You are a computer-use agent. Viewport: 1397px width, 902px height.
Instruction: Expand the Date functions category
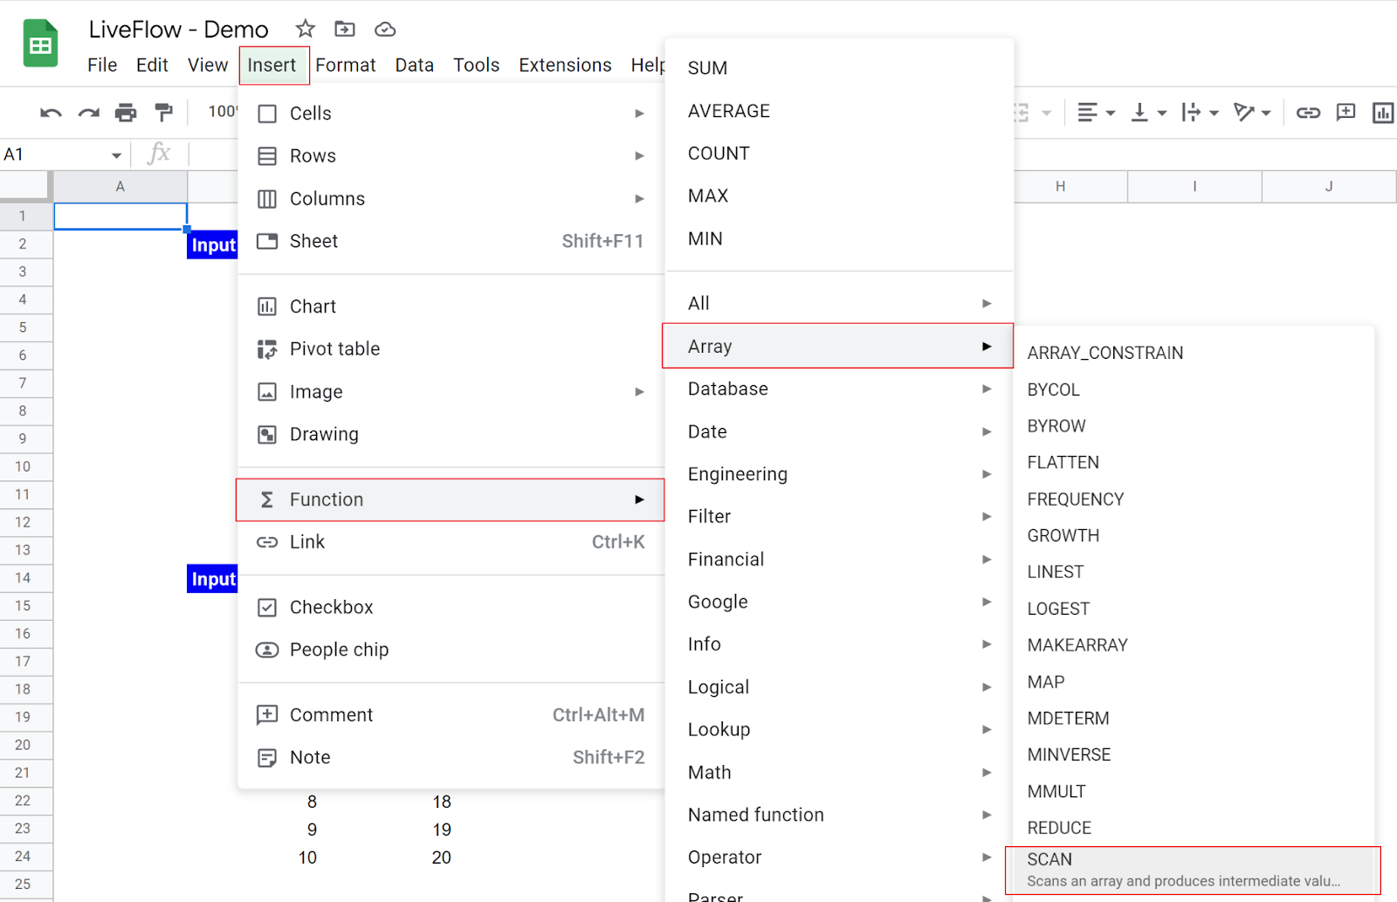click(839, 431)
